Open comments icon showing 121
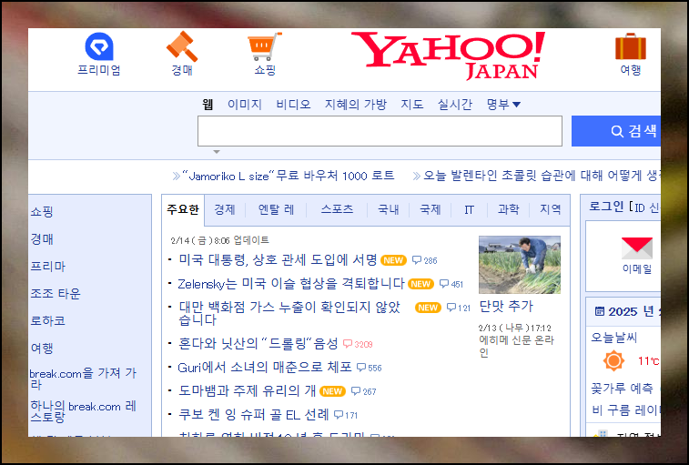Image resolution: width=689 pixels, height=465 pixels. (x=451, y=308)
